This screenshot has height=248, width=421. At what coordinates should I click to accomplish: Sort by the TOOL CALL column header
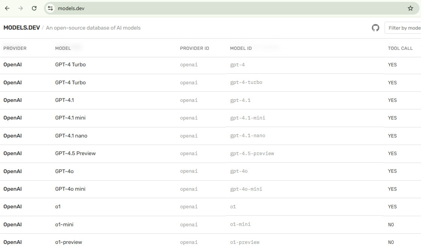tap(400, 48)
